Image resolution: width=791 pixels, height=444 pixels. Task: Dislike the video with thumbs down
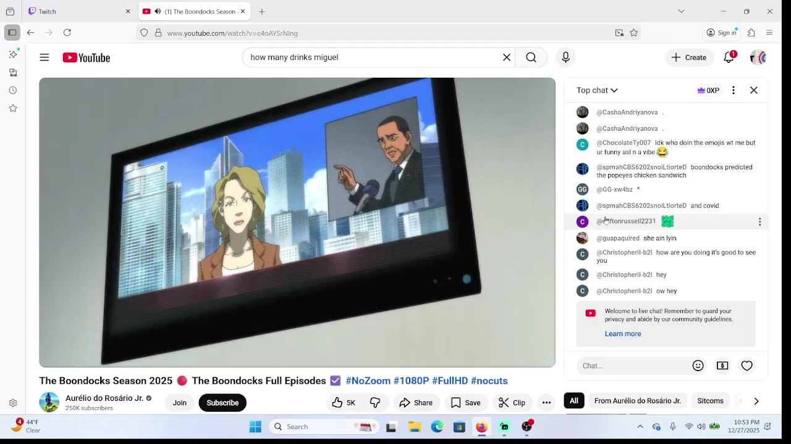pos(375,403)
